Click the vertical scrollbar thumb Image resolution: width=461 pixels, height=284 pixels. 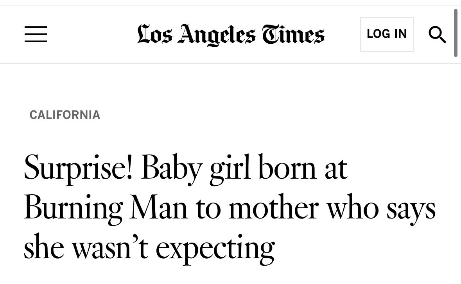coord(456,32)
